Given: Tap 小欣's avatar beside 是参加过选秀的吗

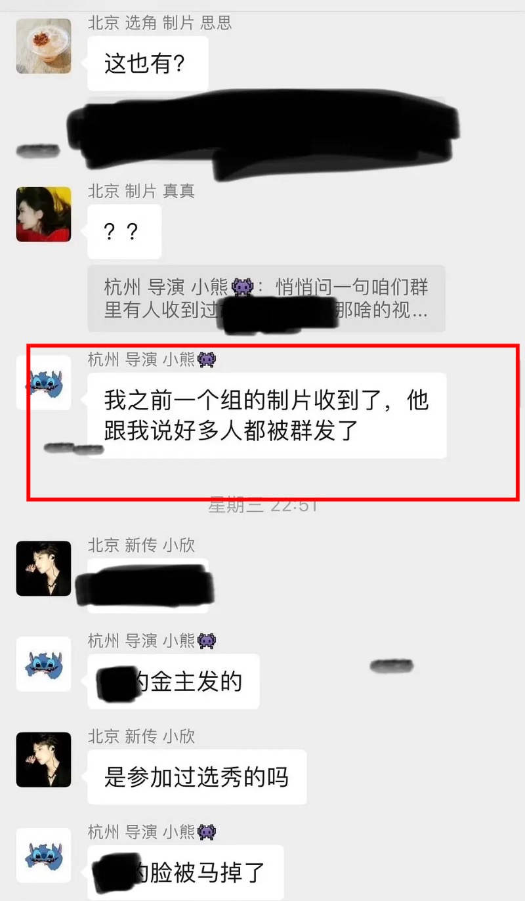Looking at the screenshot, I should 43,760.
